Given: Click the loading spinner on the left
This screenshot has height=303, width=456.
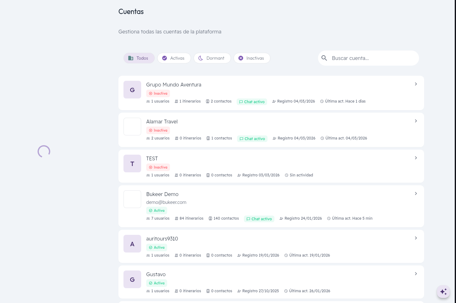Looking at the screenshot, I should pos(44,151).
